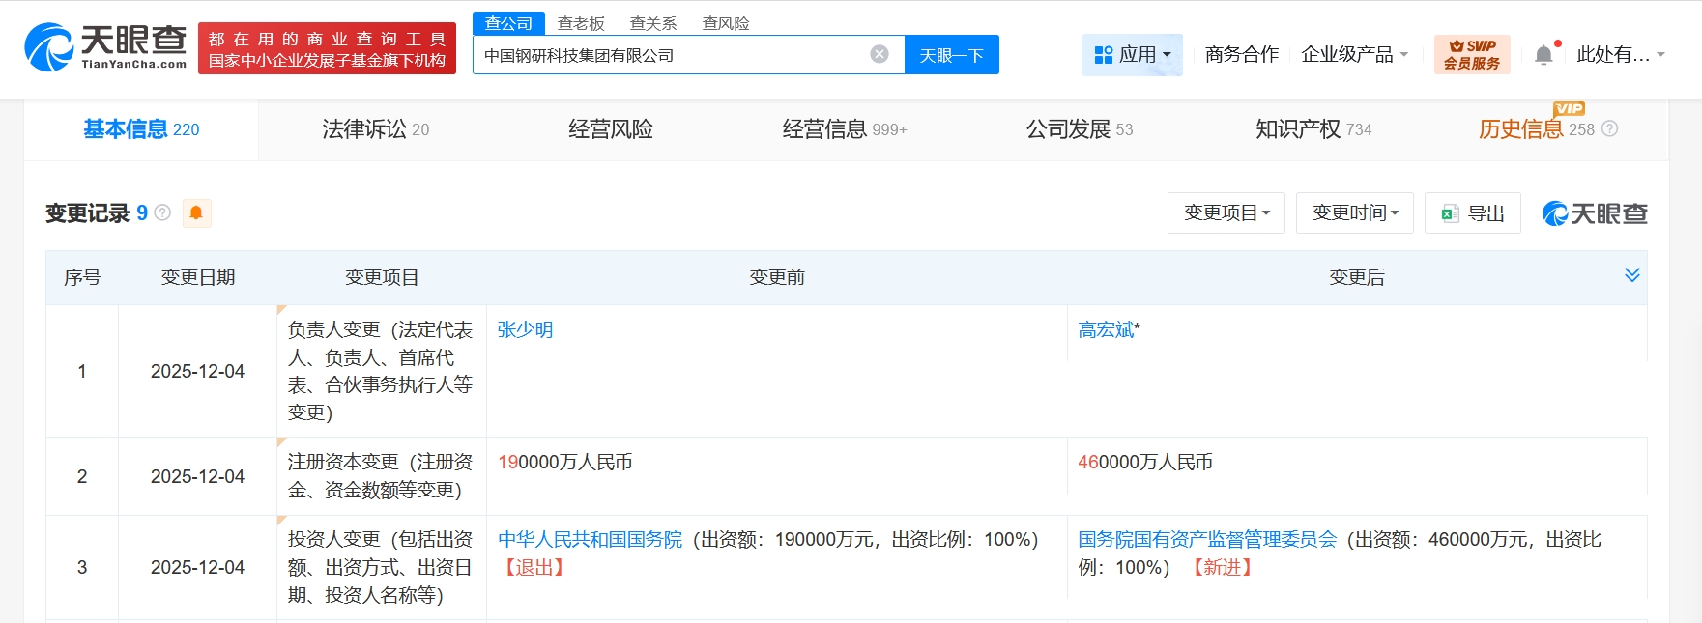
Task: Open 国务院国有资产监督管理委员会 link
Action: [1207, 540]
